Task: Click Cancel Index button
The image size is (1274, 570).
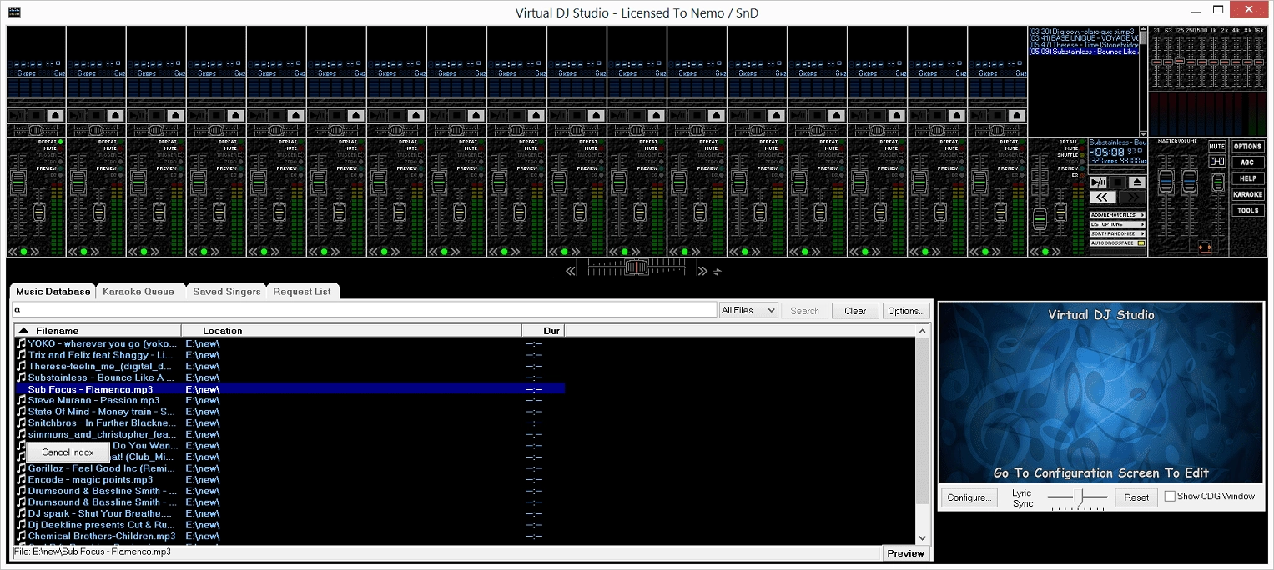Action: (x=68, y=452)
